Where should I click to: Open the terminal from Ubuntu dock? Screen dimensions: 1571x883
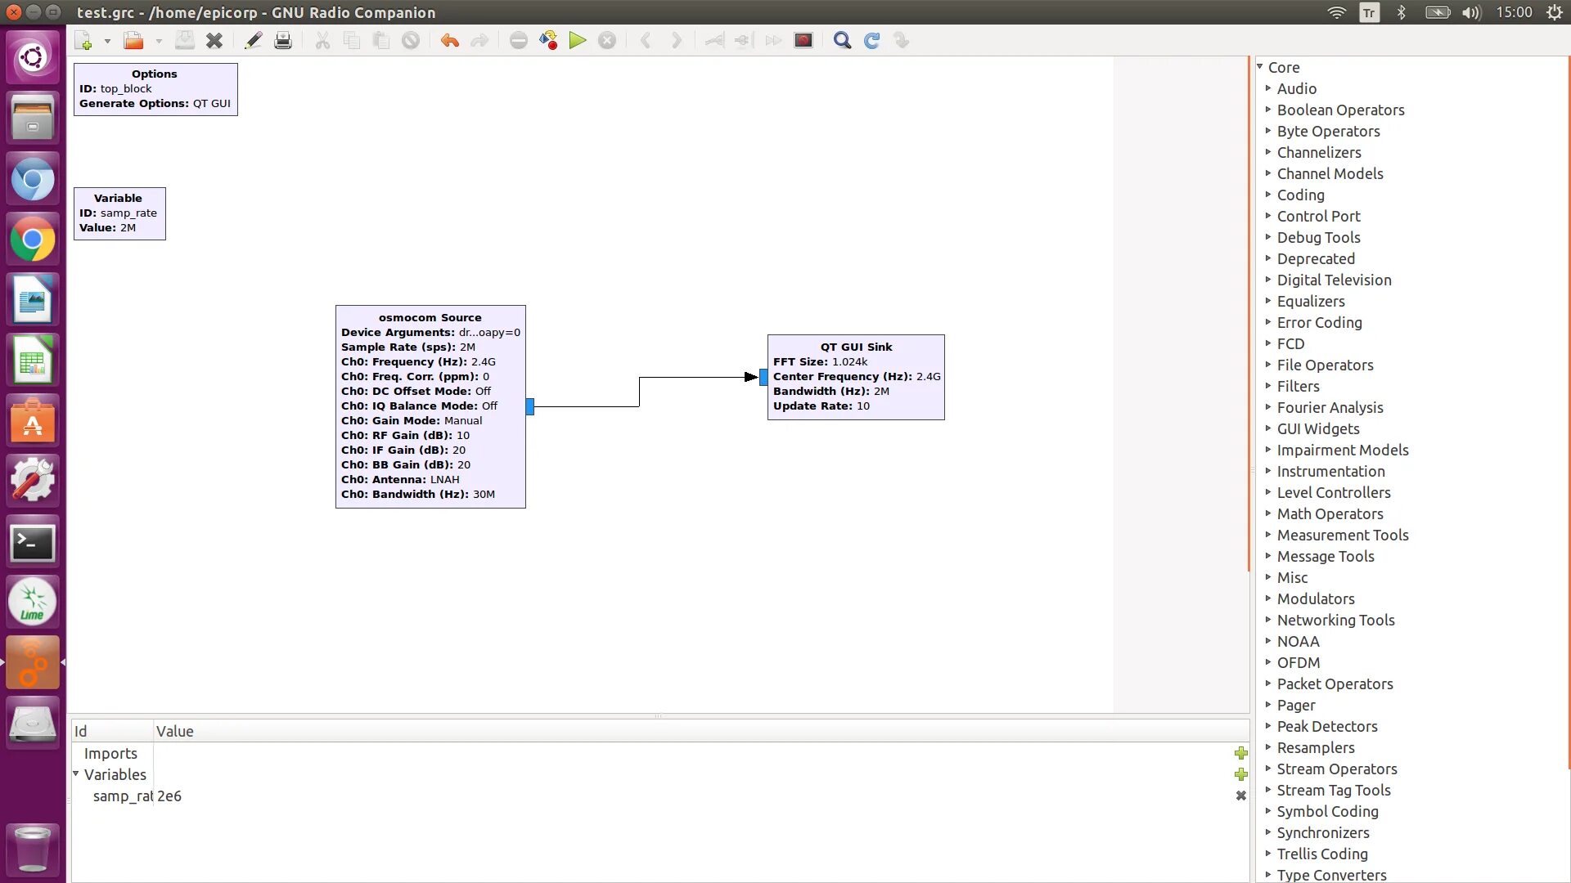pos(33,542)
